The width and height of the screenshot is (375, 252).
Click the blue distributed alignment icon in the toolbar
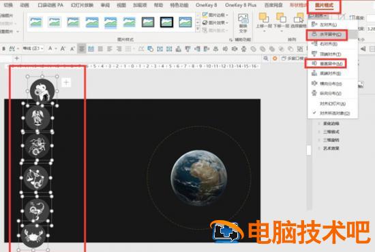pos(91,49)
